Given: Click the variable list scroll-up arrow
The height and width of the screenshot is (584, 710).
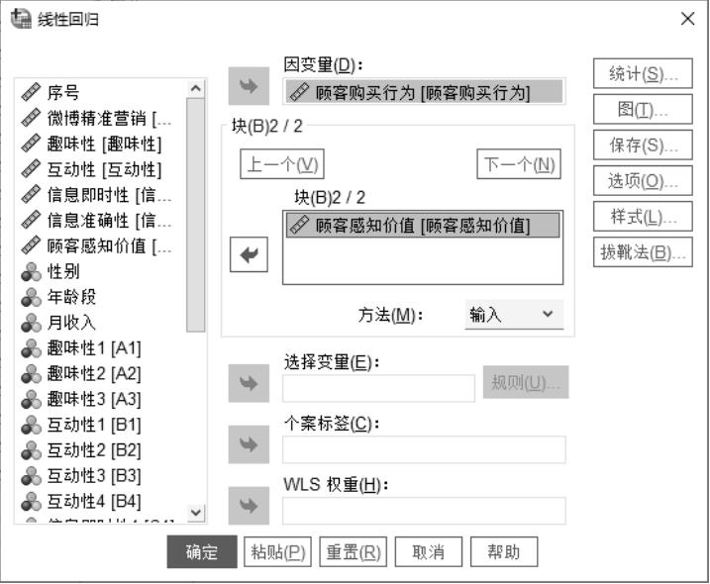Looking at the screenshot, I should point(196,88).
